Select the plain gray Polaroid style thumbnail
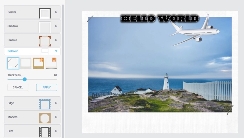244x138 pixels. [26, 63]
